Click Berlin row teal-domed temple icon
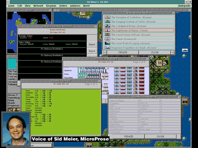198x148 pixels. tap(117, 74)
